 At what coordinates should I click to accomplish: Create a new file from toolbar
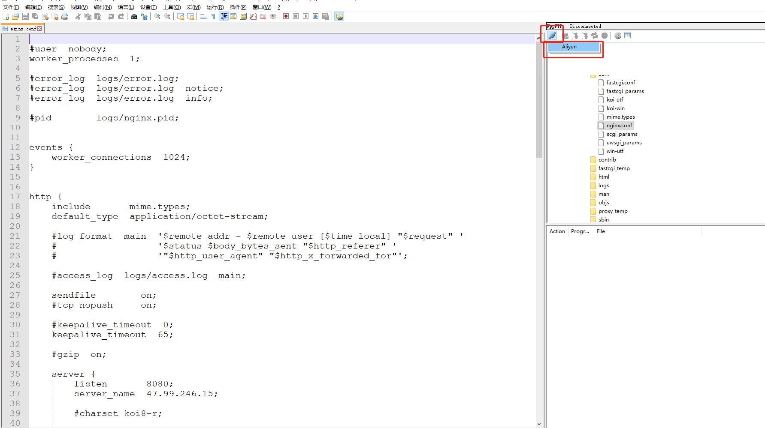pos(6,16)
